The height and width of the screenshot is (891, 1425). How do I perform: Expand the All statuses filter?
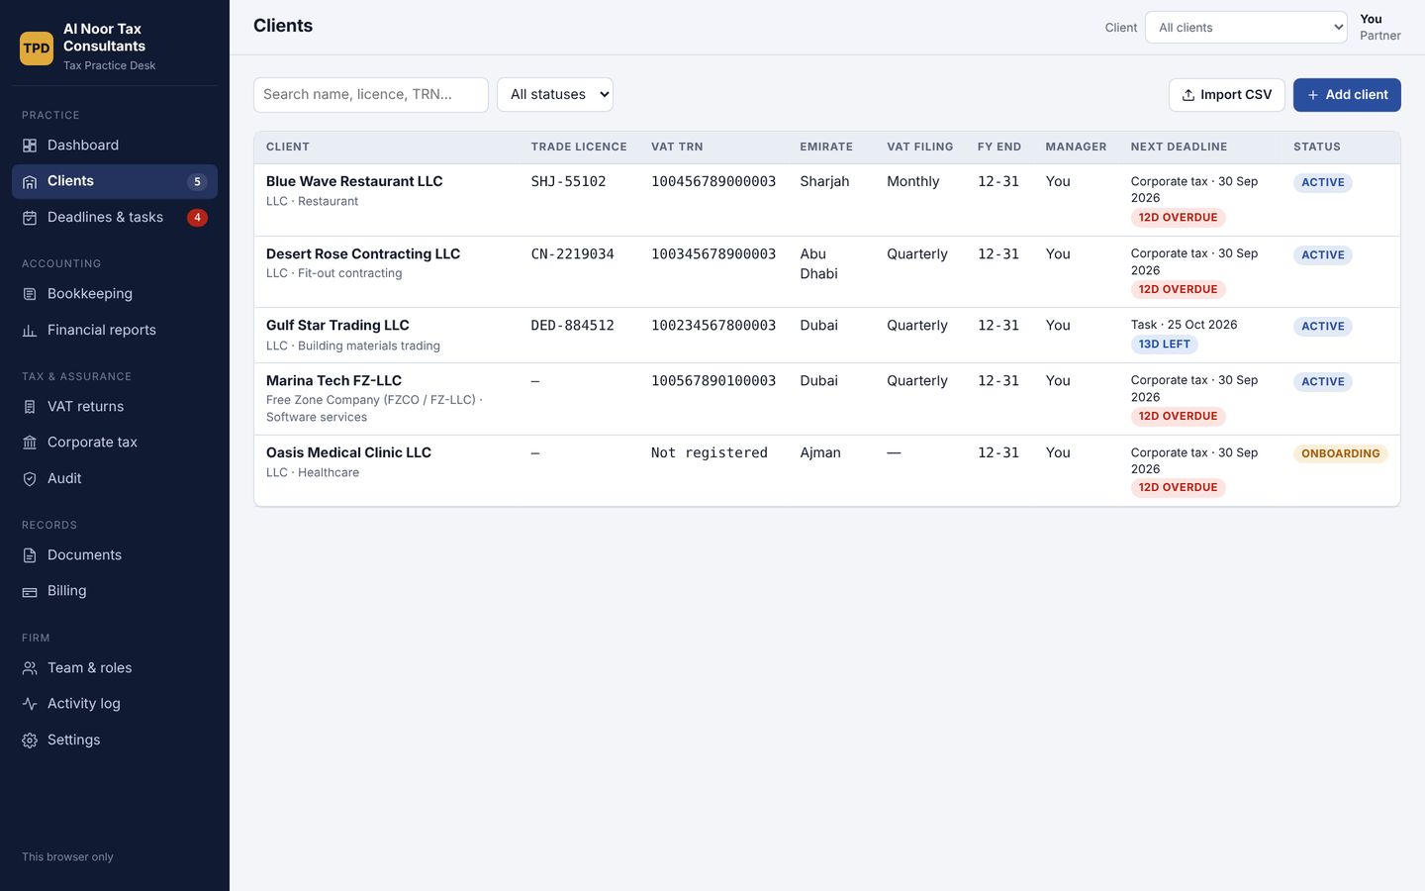(x=555, y=95)
